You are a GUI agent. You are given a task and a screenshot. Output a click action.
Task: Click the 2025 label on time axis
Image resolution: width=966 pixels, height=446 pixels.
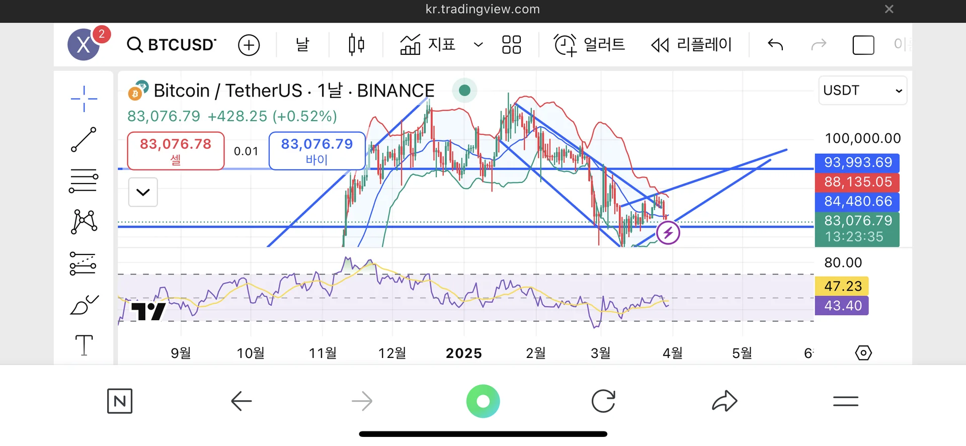point(464,353)
